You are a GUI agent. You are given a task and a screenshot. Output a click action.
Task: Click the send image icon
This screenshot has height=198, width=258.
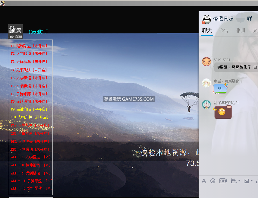[246, 181]
